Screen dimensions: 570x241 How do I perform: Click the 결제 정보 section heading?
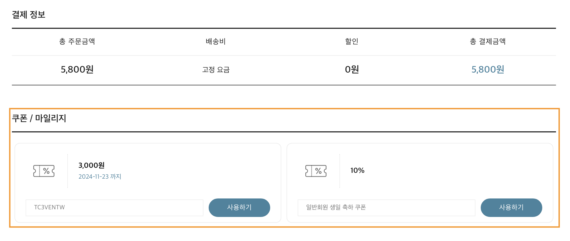pyautogui.click(x=29, y=15)
